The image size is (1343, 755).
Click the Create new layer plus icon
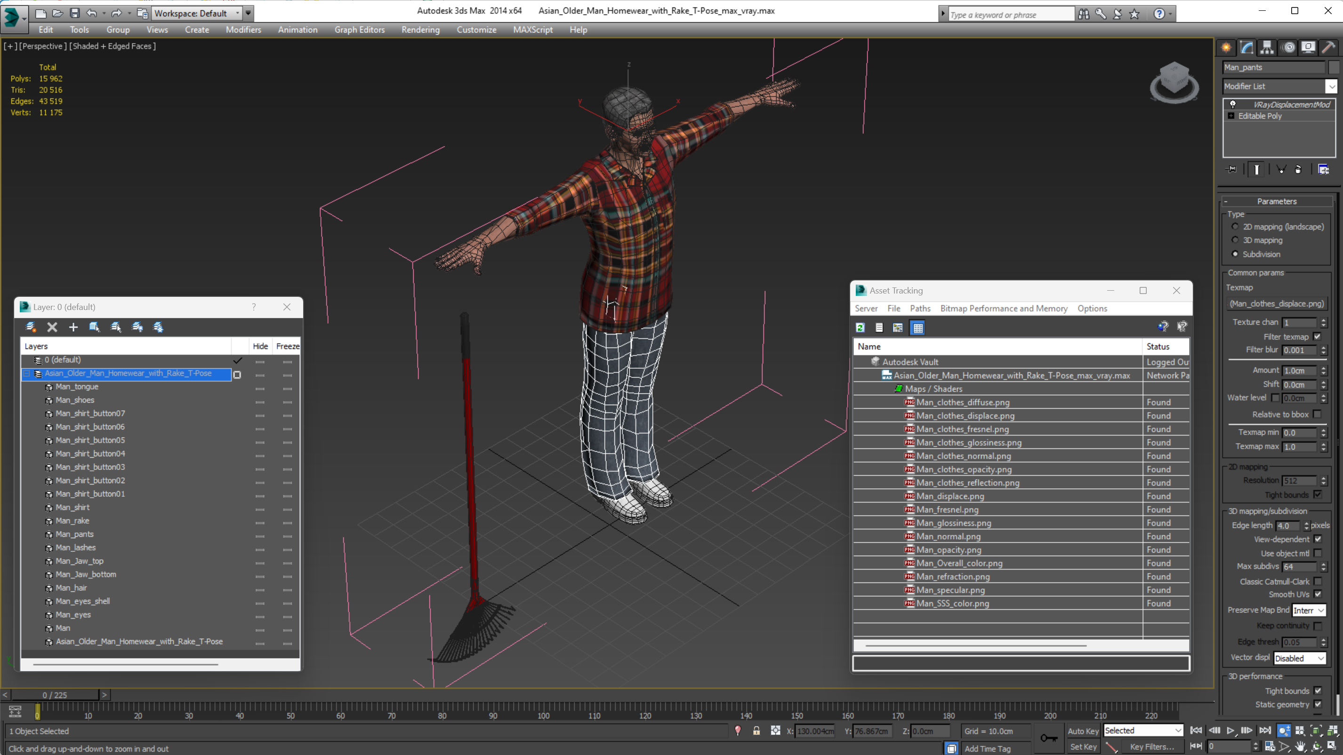(x=73, y=327)
